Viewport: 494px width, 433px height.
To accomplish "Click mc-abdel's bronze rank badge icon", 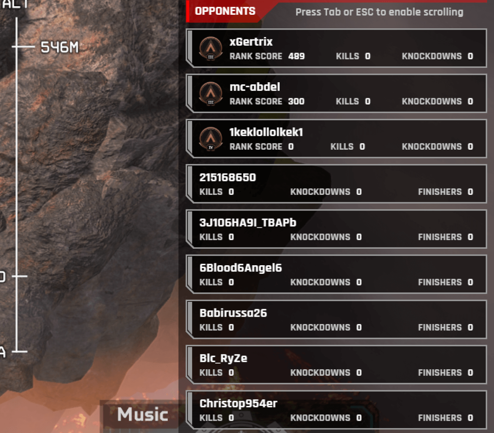I will pos(211,94).
